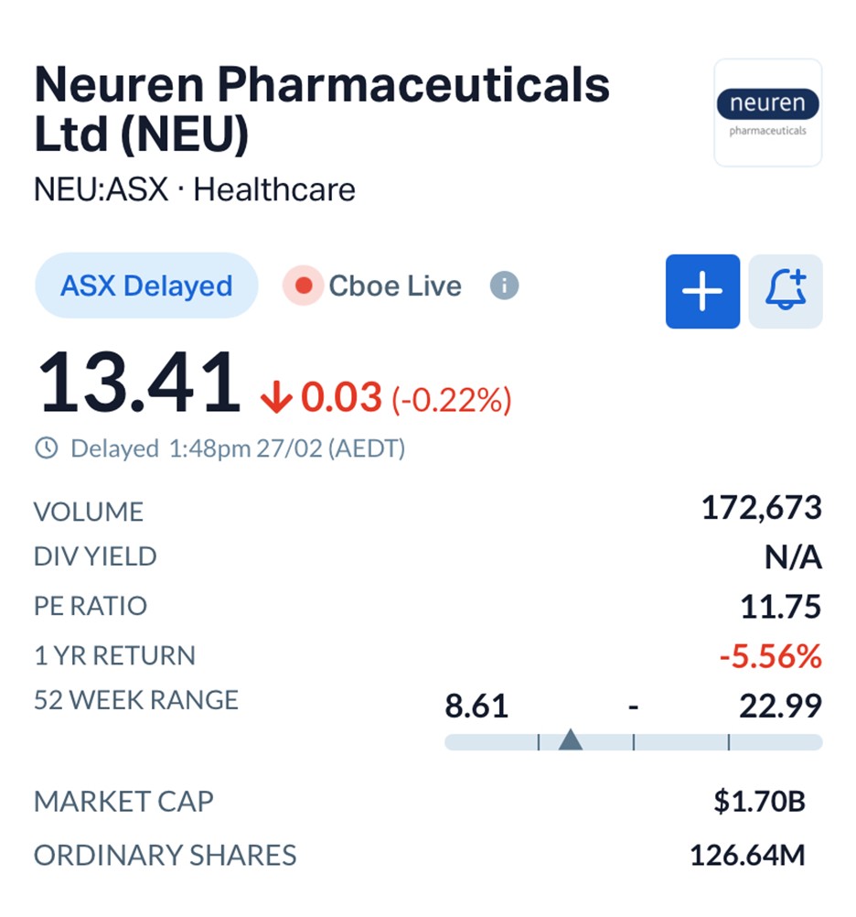Screen dimensions: 856x917
Task: Click the Healthcare sector link
Action: (x=274, y=190)
